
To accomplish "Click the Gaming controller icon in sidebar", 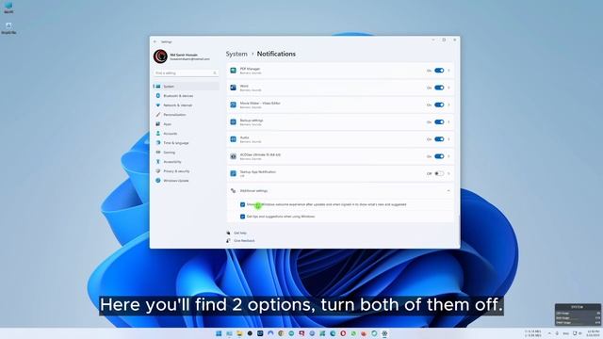I will click(x=158, y=153).
